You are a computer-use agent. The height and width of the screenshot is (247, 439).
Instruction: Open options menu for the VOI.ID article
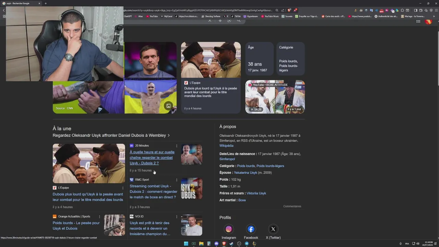(x=177, y=217)
